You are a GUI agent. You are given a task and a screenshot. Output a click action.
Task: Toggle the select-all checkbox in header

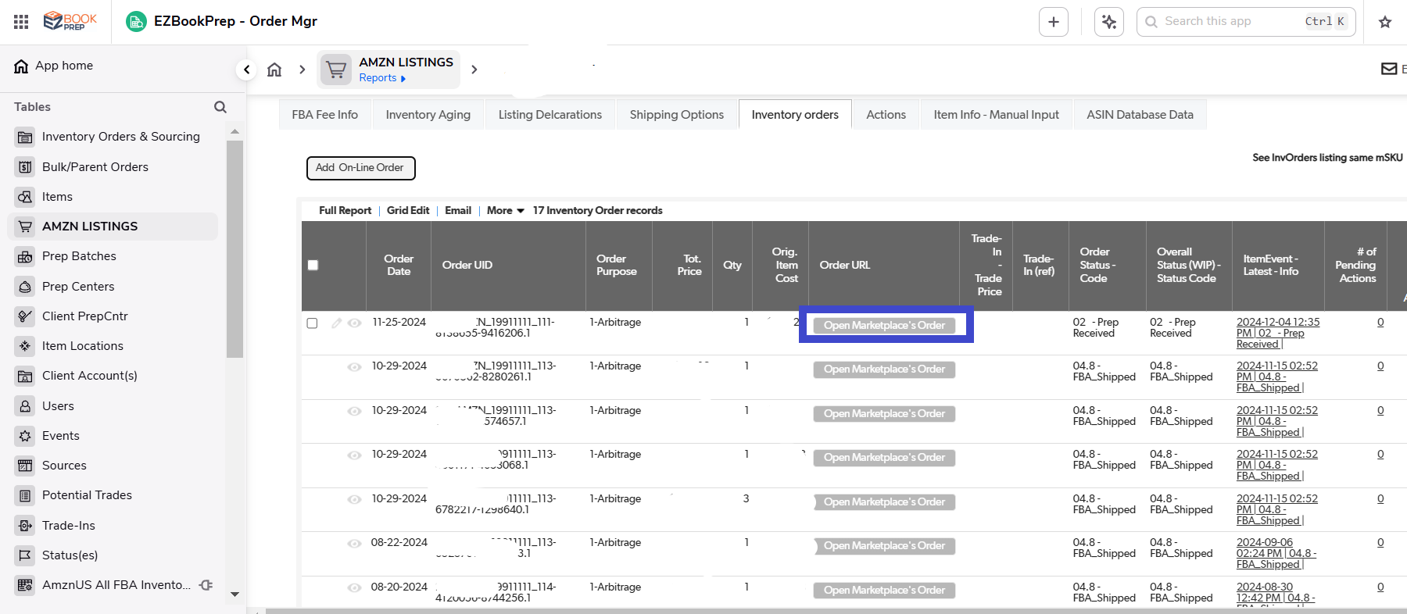point(313,266)
